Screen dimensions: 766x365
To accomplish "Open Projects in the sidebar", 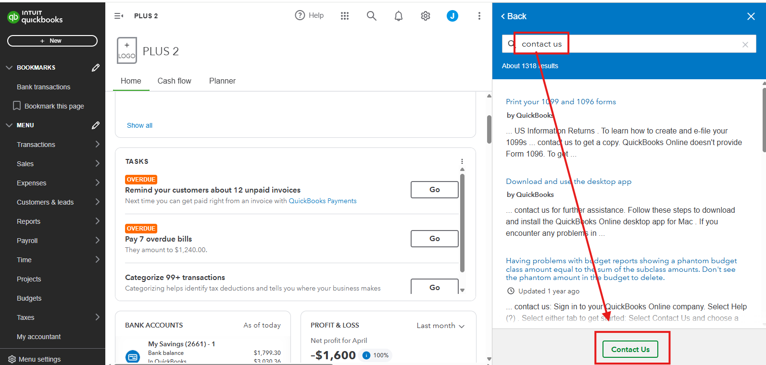I will coord(29,279).
